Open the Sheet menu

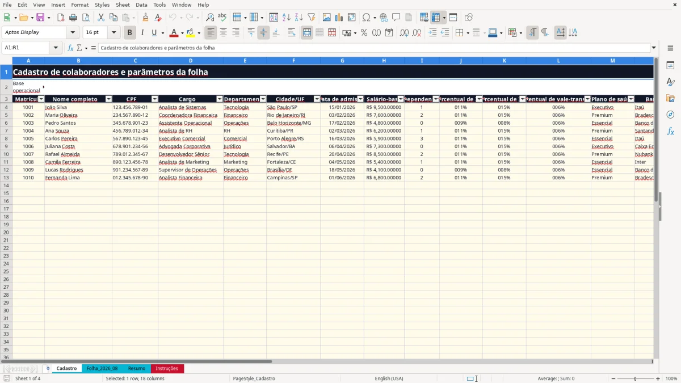tap(123, 5)
